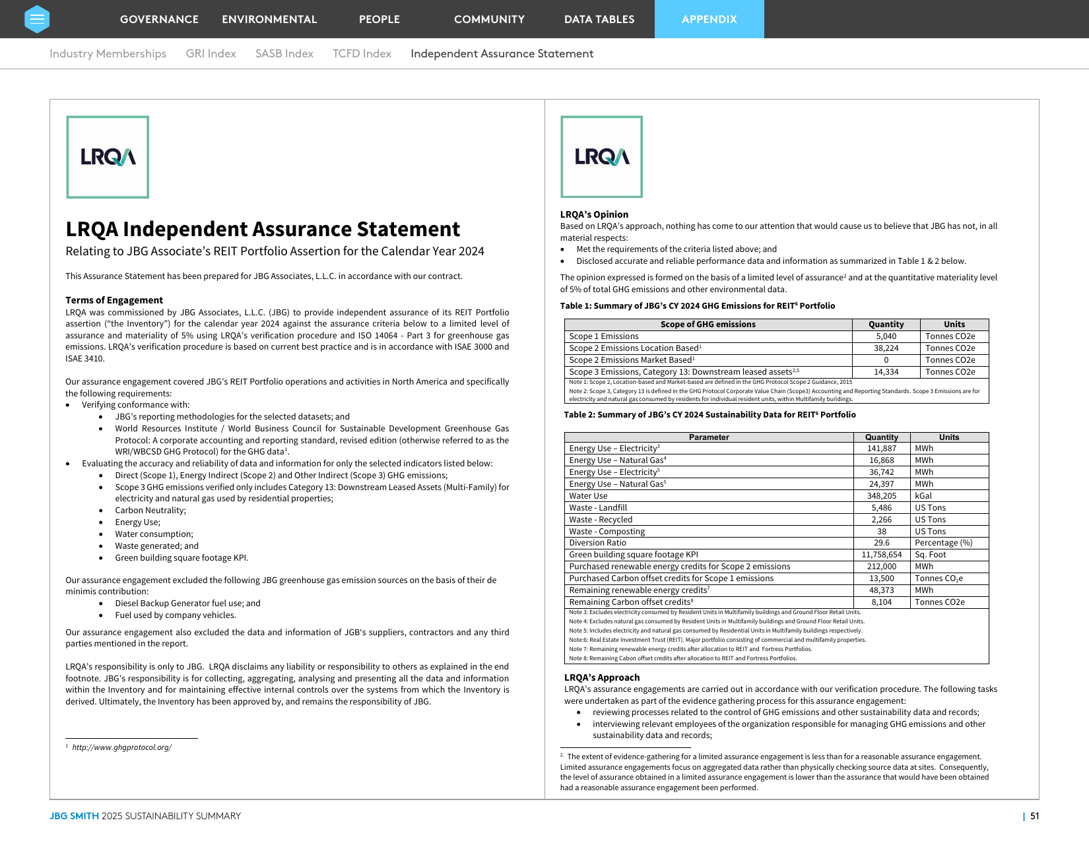The width and height of the screenshot is (1089, 841).
Task: Click the 5,040 quantity cell
Action: (x=886, y=336)
